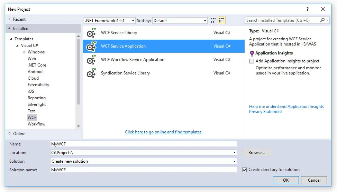Select the Web template category

point(31,59)
